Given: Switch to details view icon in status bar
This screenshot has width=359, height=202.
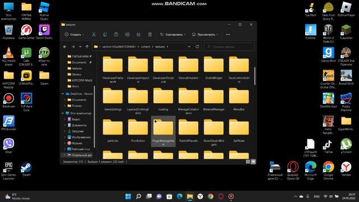Looking at the screenshot, I should click(248, 162).
